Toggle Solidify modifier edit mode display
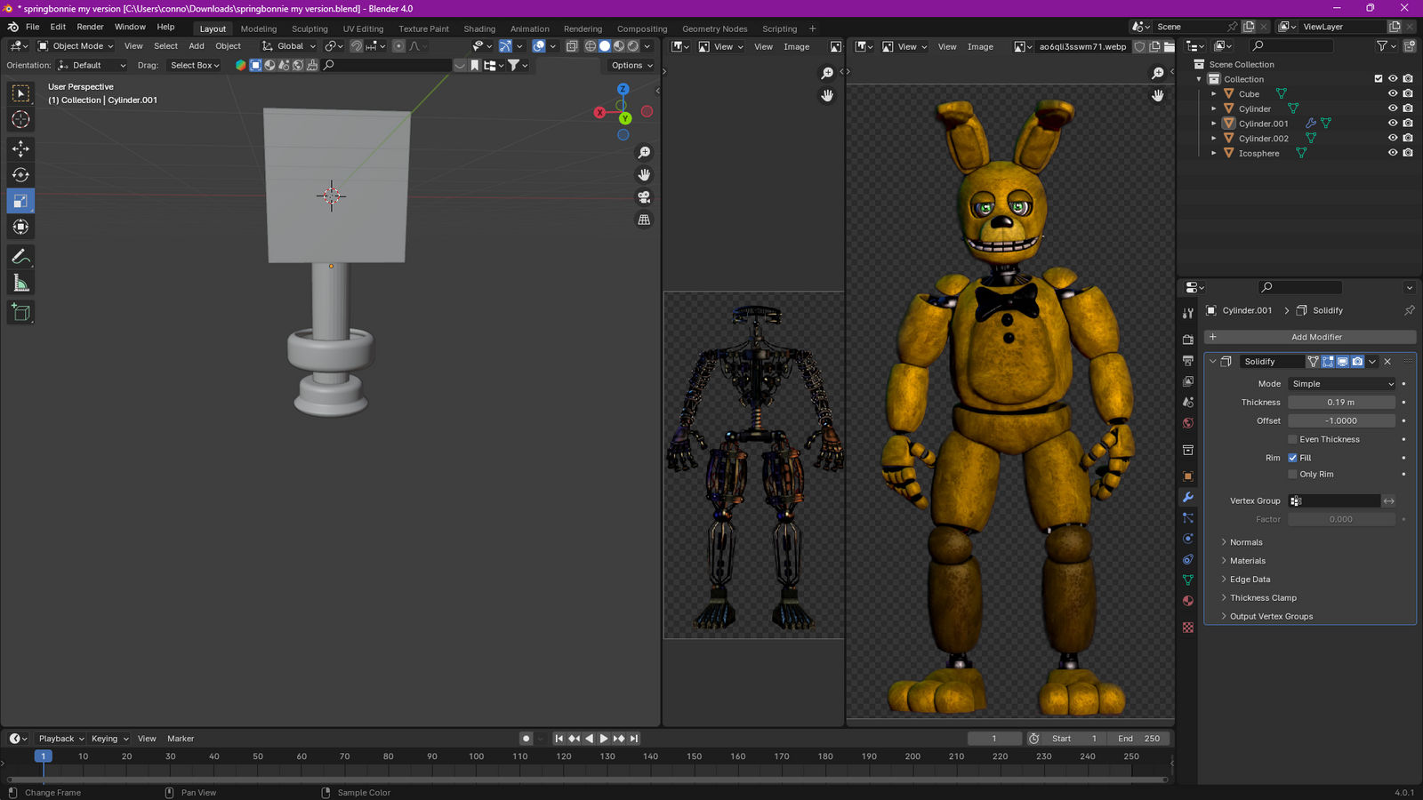Image resolution: width=1423 pixels, height=800 pixels. coord(1328,362)
